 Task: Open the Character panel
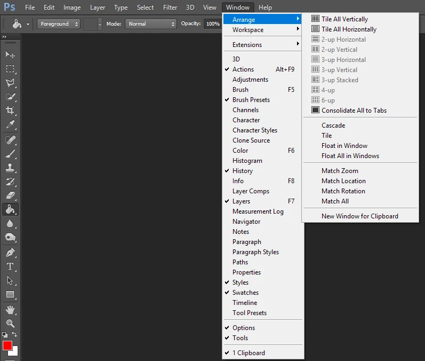(x=262, y=120)
